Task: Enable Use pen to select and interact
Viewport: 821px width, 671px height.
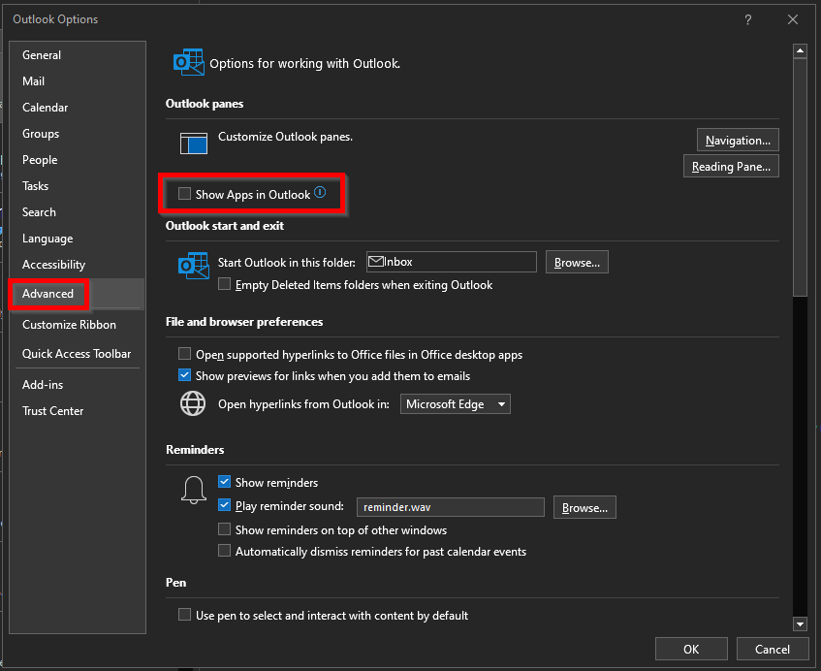Action: point(184,615)
